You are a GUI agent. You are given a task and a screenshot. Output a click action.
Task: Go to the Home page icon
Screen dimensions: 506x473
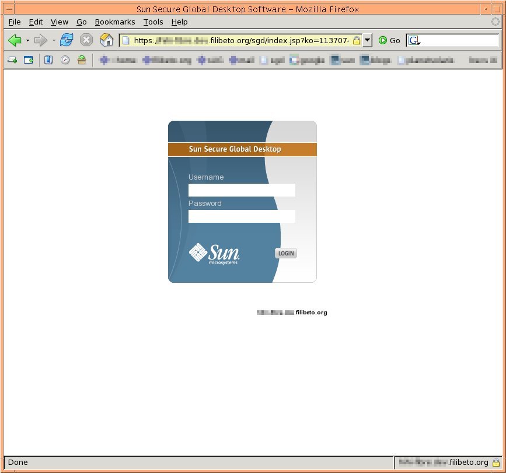[x=106, y=40]
